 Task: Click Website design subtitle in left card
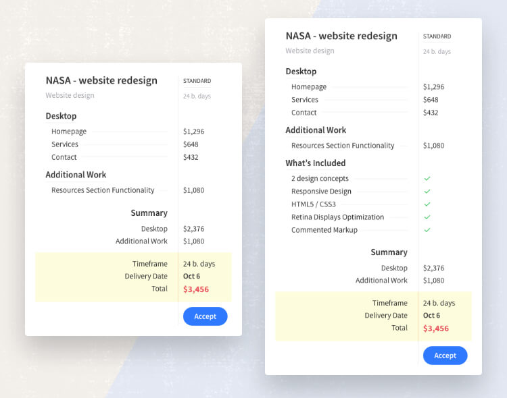(70, 95)
